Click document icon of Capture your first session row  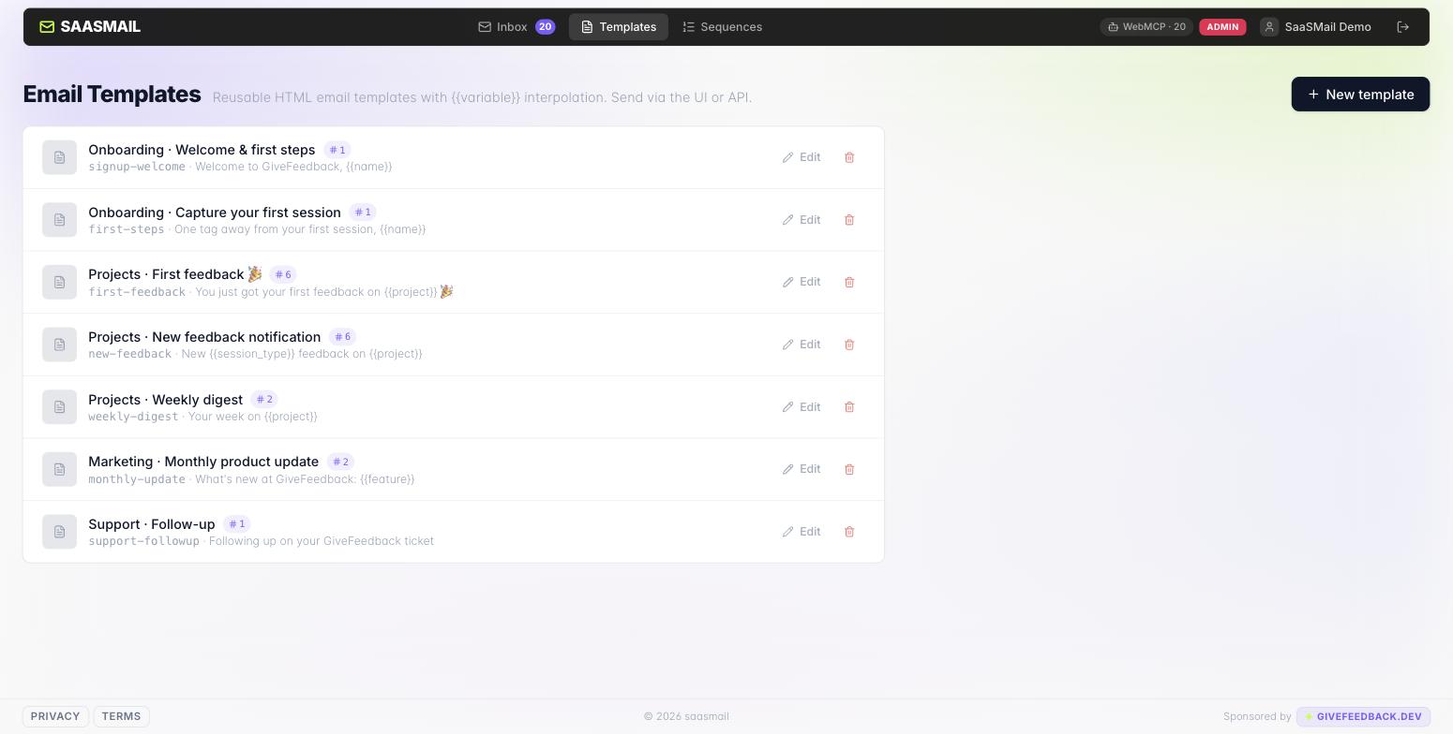pos(59,220)
